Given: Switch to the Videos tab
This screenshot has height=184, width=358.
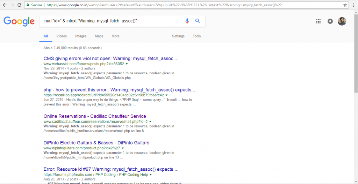Looking at the screenshot, I should click(x=62, y=36).
